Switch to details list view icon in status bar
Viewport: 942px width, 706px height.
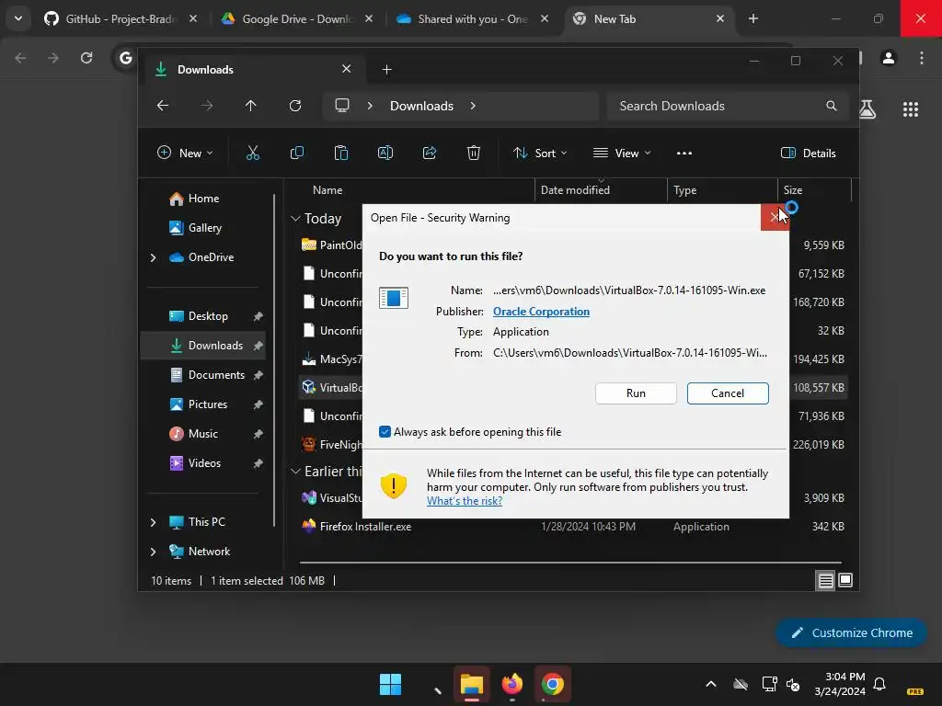[825, 581]
